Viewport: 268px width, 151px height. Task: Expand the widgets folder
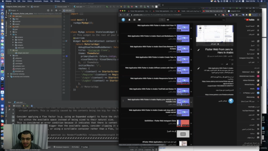pyautogui.click(x=13, y=45)
